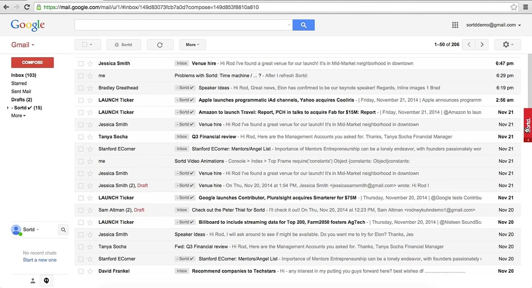The image size is (532, 288).
Task: Star the Problems with Sortd email
Action: point(90,76)
